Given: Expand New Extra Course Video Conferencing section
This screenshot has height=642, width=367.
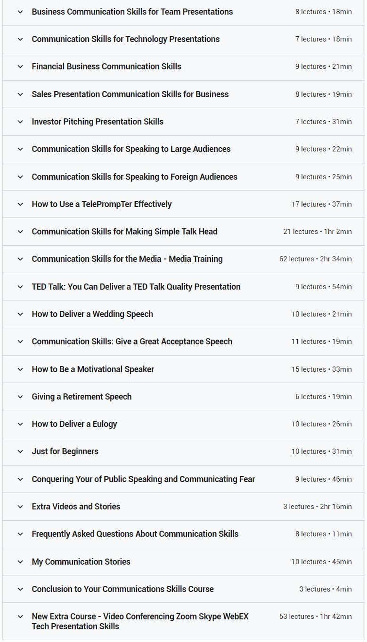Looking at the screenshot, I should pyautogui.click(x=140, y=621).
